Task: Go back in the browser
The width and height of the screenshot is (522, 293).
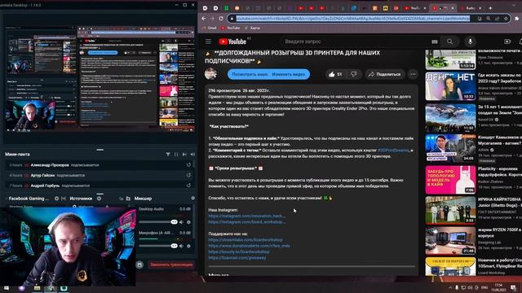Action: [204, 19]
